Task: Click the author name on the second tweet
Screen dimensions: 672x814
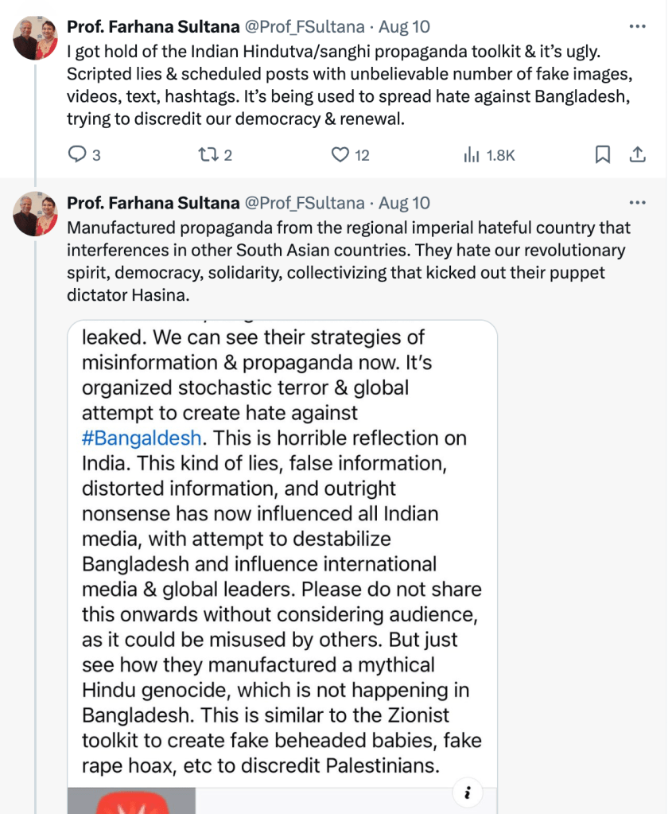Action: pos(153,203)
